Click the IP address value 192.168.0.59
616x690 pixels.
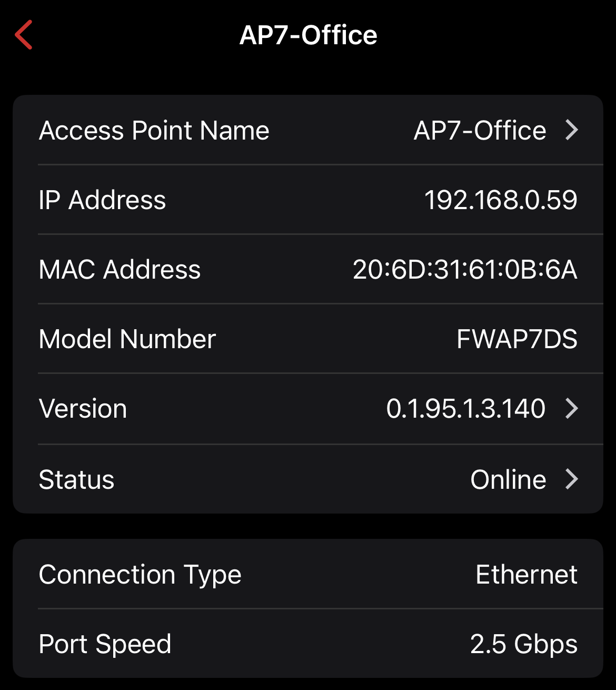(501, 200)
